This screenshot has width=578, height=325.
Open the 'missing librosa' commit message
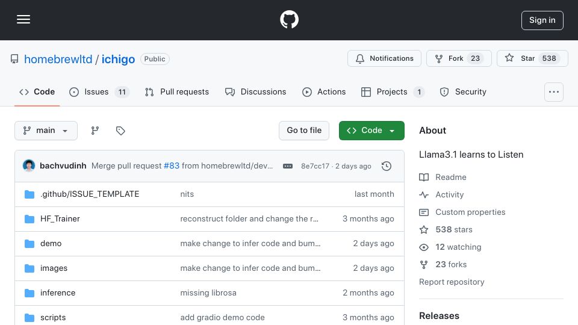click(208, 293)
